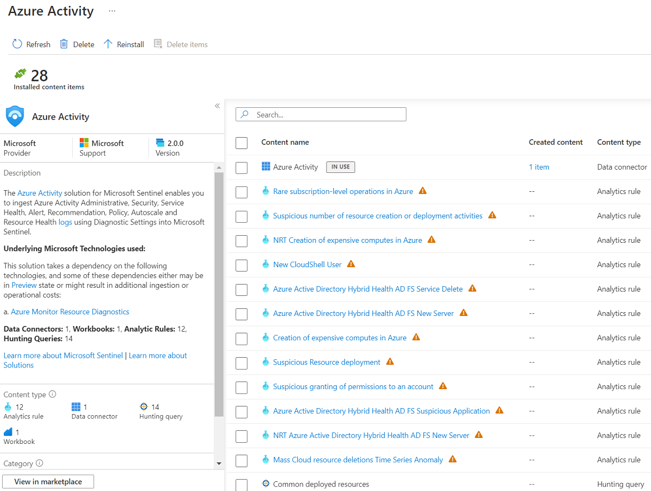Image resolution: width=651 pixels, height=491 pixels.
Task: Collapse the solution details pane with the double chevron
Action: [x=217, y=106]
